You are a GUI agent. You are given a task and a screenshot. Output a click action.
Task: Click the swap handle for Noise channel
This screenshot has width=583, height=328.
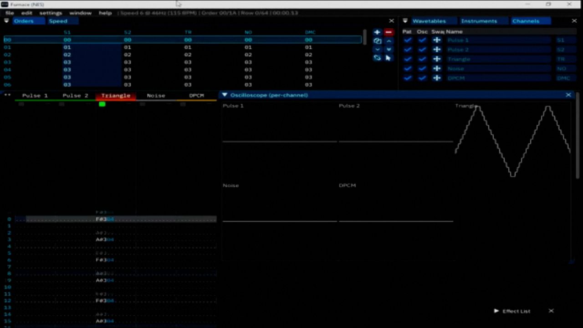click(437, 68)
